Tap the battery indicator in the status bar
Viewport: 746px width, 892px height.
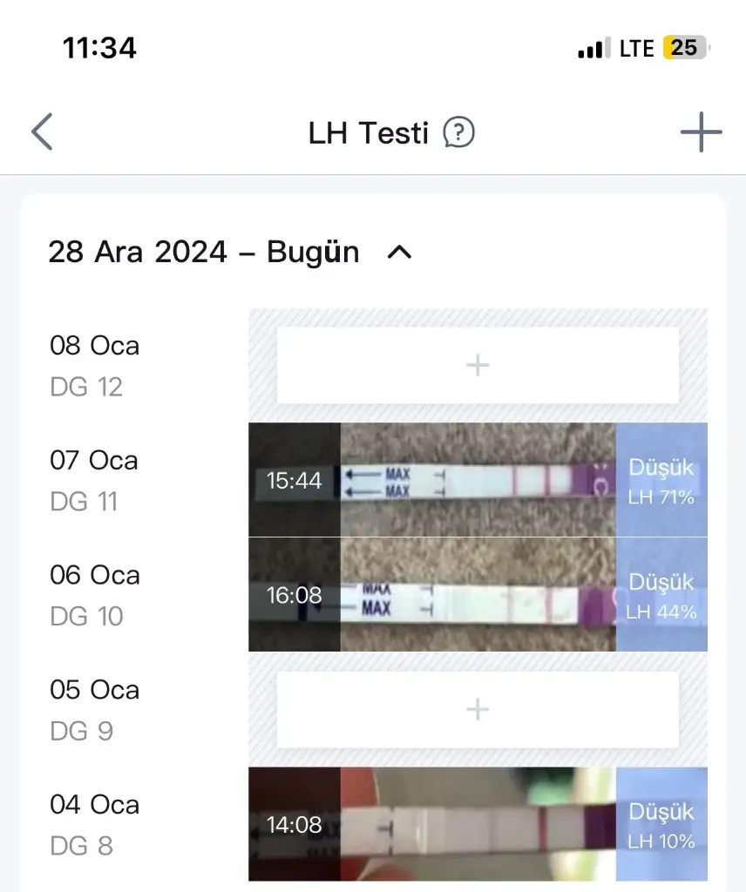click(x=687, y=48)
